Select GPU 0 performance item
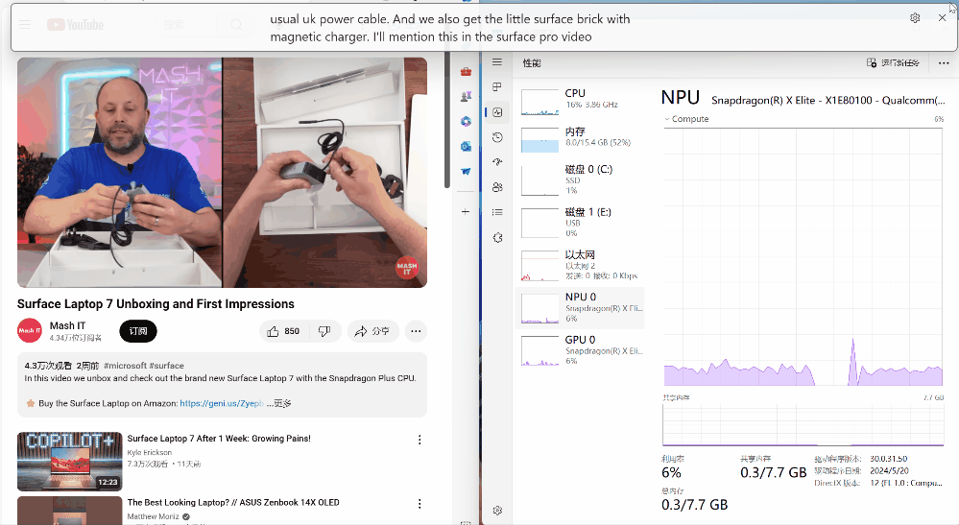 [x=580, y=350]
